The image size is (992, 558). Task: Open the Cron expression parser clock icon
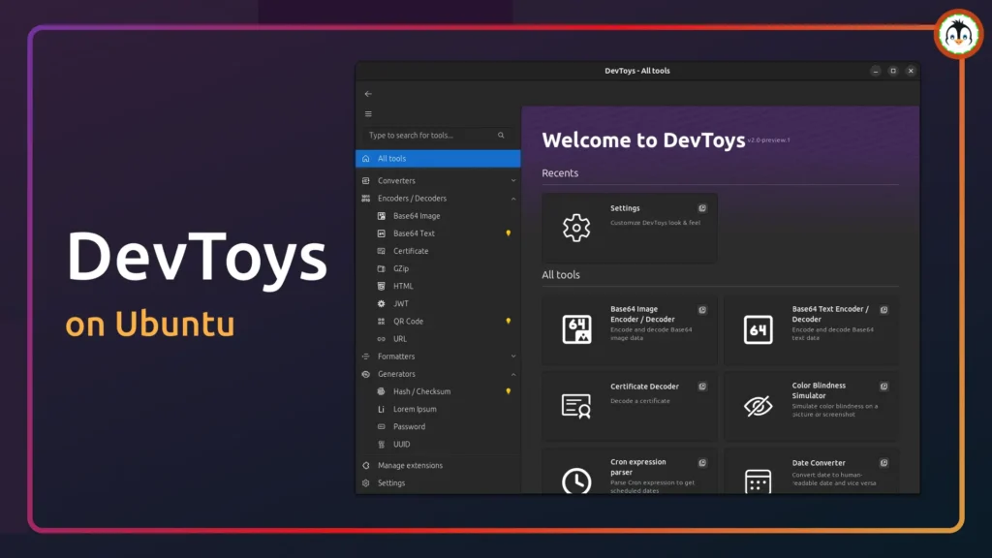576,480
